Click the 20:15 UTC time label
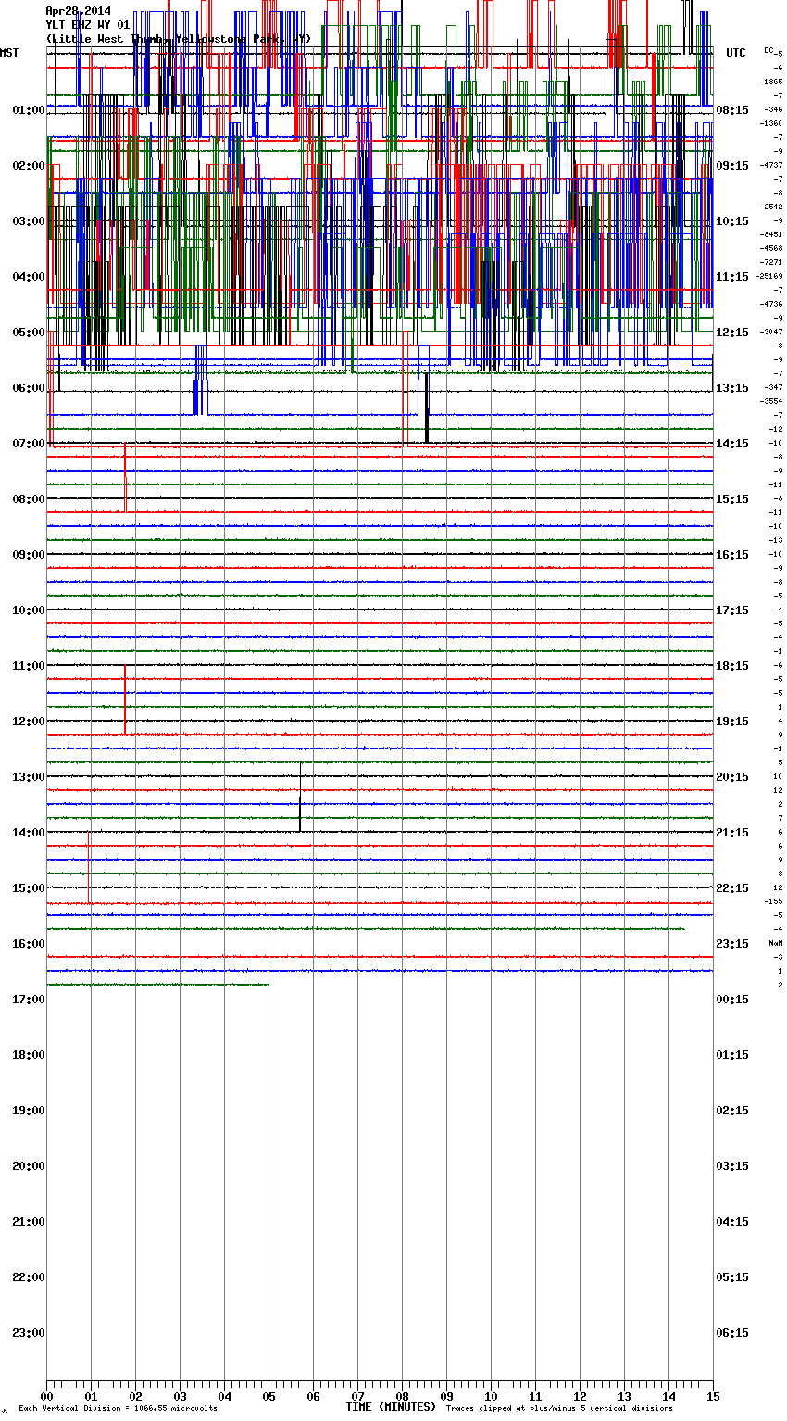787x1421 pixels. [x=732, y=777]
